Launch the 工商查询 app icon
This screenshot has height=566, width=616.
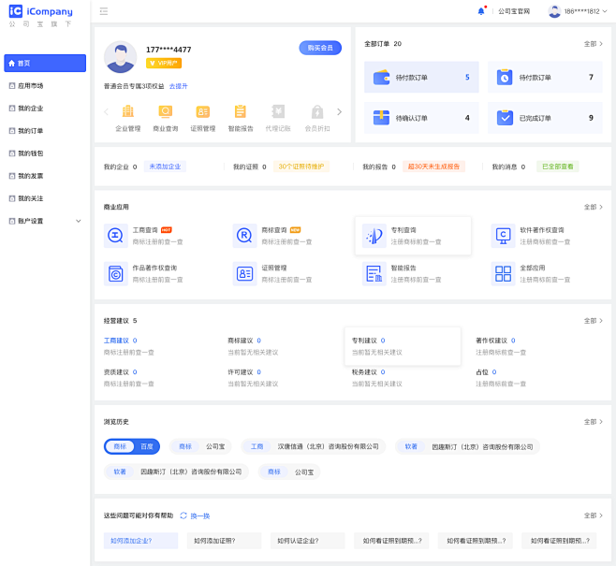click(114, 236)
